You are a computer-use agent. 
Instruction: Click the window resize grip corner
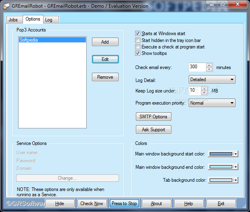[x=244, y=207]
